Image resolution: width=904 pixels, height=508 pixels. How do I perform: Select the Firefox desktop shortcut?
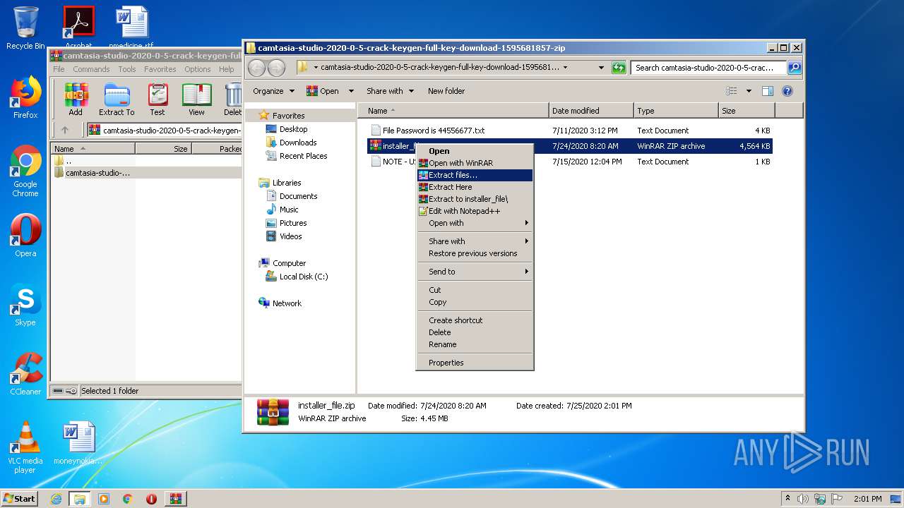click(x=25, y=97)
